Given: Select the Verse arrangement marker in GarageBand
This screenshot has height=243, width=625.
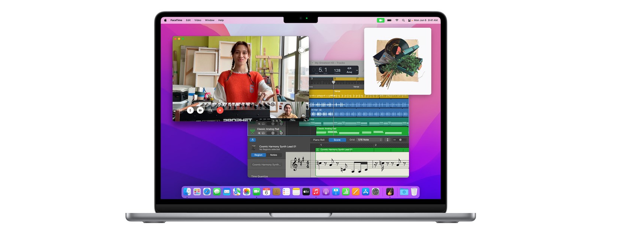Looking at the screenshot, I should [x=356, y=87].
